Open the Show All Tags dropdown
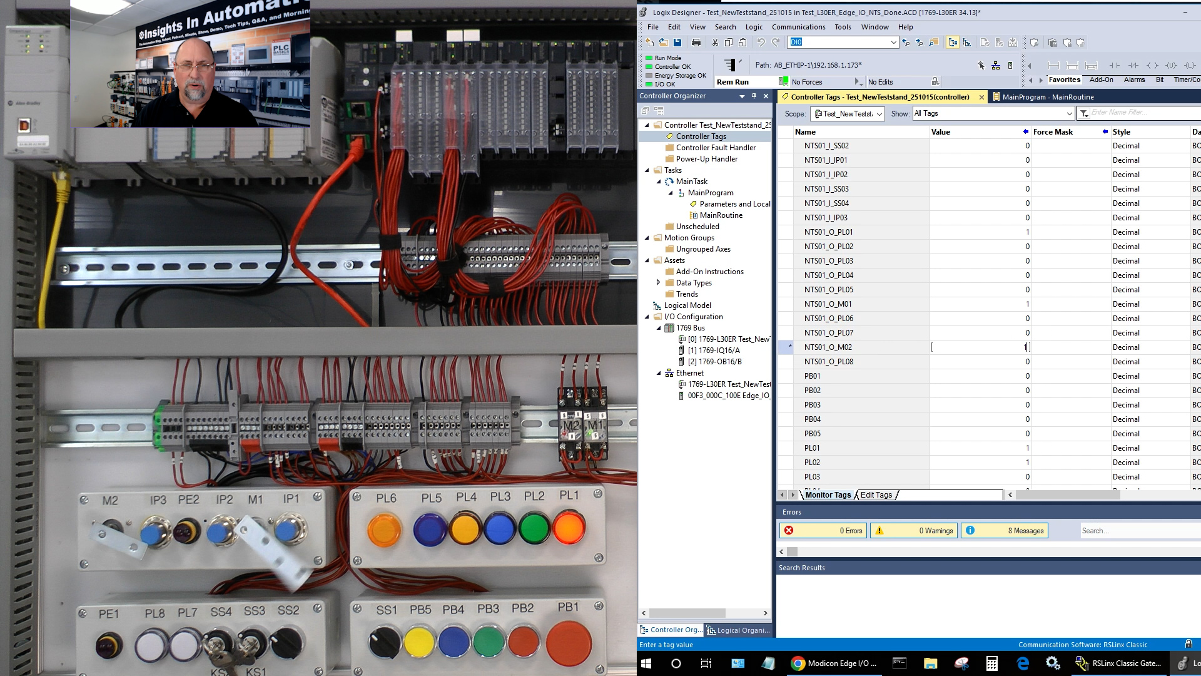The image size is (1201, 676). coord(1068,113)
